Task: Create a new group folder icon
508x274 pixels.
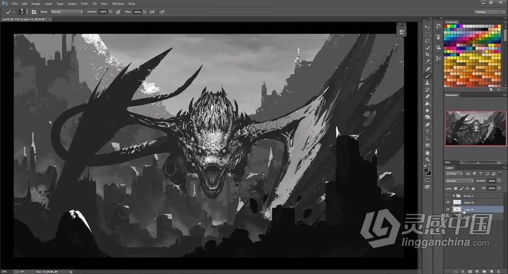Action: 484,271
